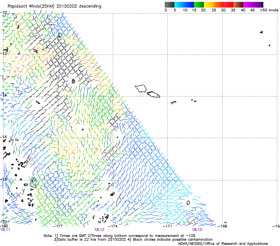Click the longitude label -177
The image size is (280, 246).
58,226
